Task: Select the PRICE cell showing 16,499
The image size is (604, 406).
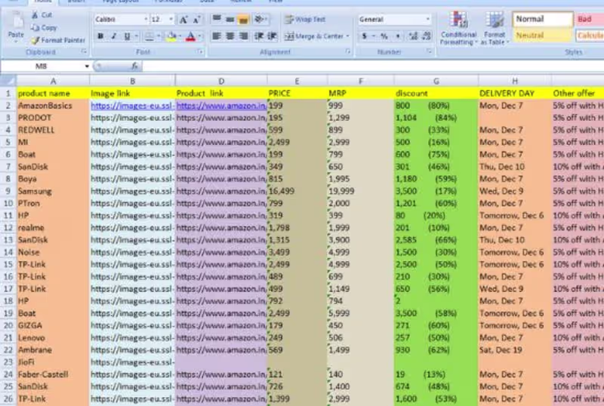Action: [x=297, y=191]
